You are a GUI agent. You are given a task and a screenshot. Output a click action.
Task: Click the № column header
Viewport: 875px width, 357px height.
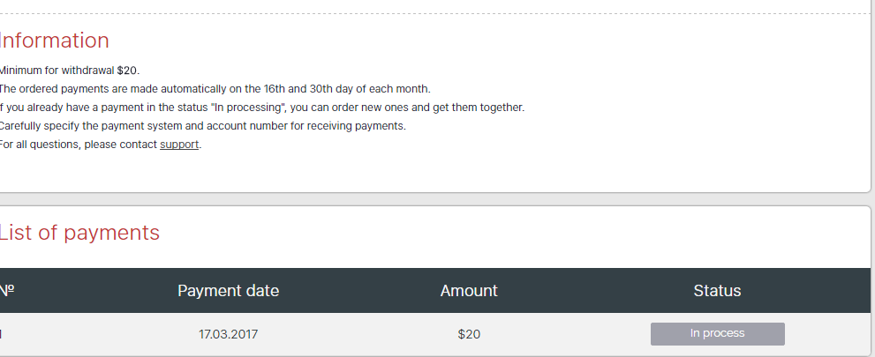(x=7, y=291)
